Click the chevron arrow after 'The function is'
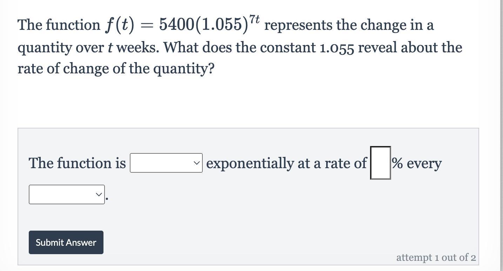503x271 pixels. pos(197,163)
